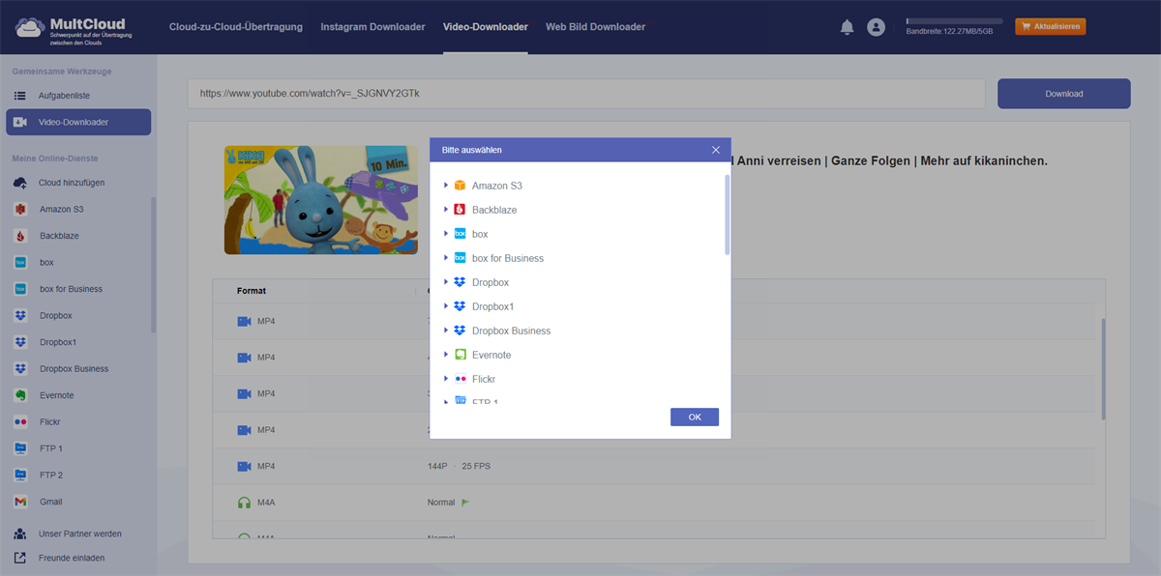Click the Kikaninchen video thumbnail
This screenshot has height=576, width=1161.
[x=321, y=200]
